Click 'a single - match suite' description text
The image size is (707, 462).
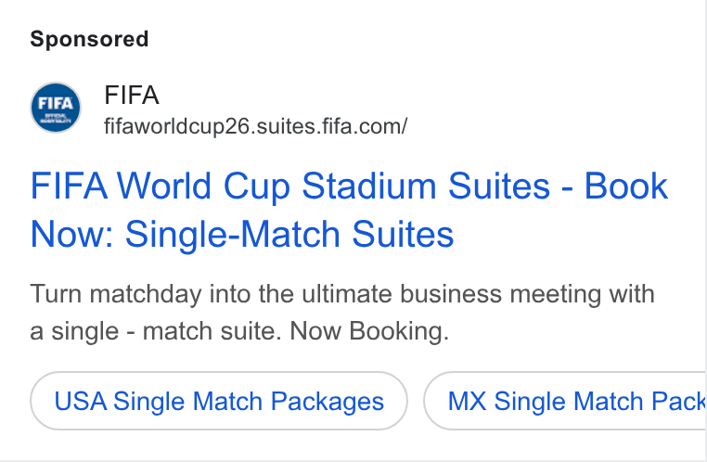coord(156,331)
